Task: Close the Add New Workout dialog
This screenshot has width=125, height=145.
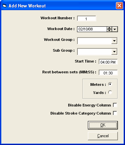Action: [119, 5]
